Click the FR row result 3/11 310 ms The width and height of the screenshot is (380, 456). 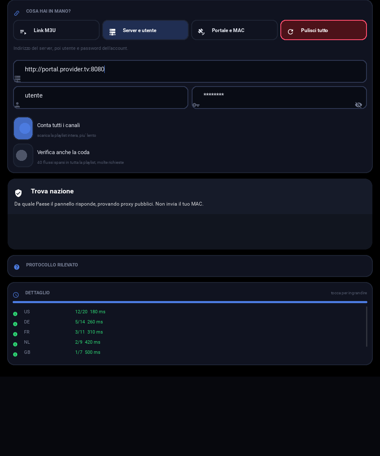(x=89, y=332)
